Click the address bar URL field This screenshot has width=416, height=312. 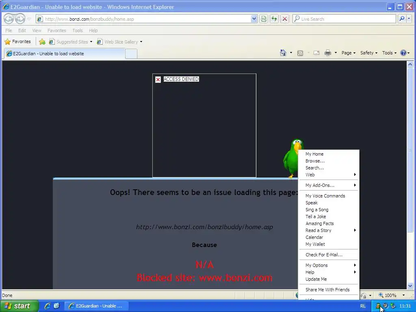[x=147, y=19]
